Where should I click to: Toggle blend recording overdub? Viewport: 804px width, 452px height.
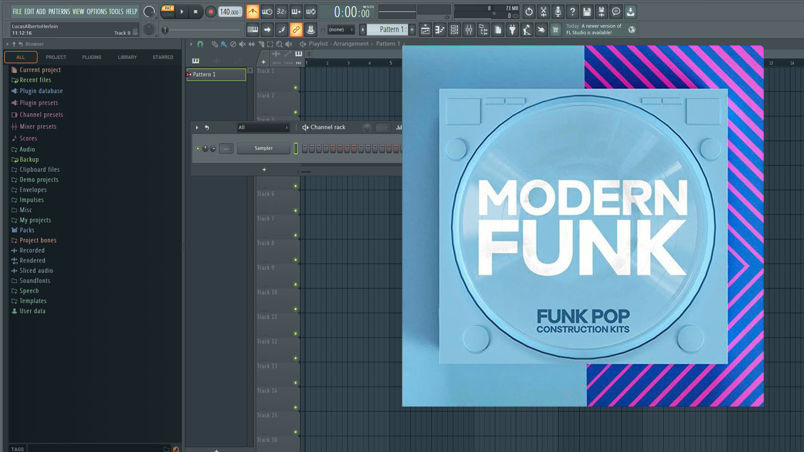296,12
